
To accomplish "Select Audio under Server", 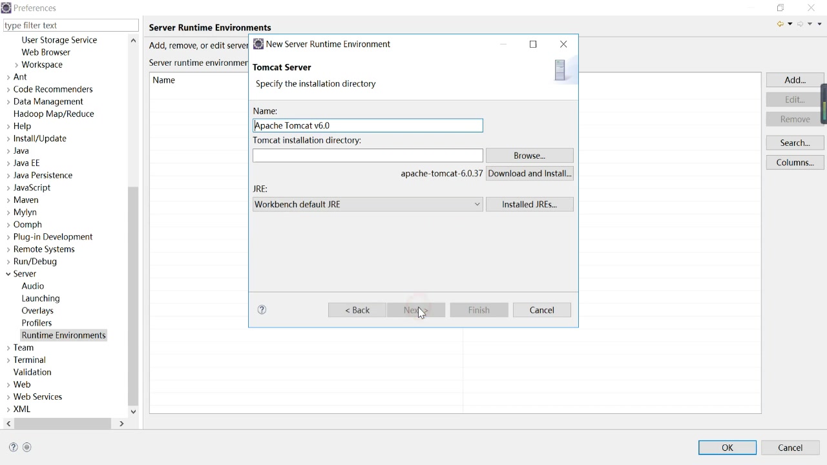I will tap(33, 286).
